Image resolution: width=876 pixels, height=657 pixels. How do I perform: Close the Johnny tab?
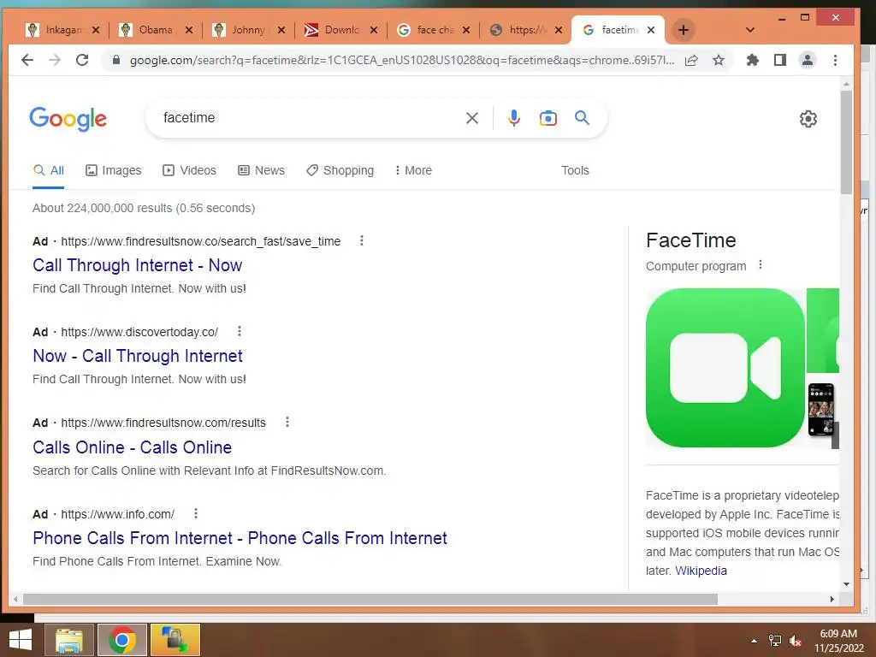tap(281, 30)
